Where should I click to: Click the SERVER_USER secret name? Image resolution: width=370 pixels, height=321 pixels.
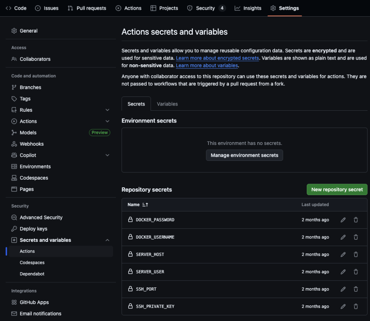(150, 272)
